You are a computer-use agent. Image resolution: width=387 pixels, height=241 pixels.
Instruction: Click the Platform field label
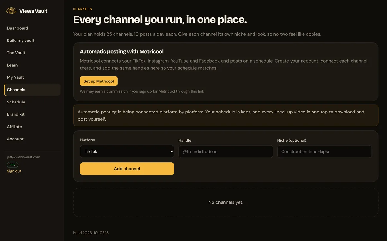[88, 140]
